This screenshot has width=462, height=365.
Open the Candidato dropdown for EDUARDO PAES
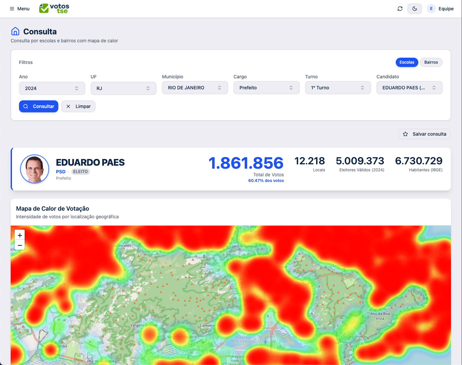409,88
